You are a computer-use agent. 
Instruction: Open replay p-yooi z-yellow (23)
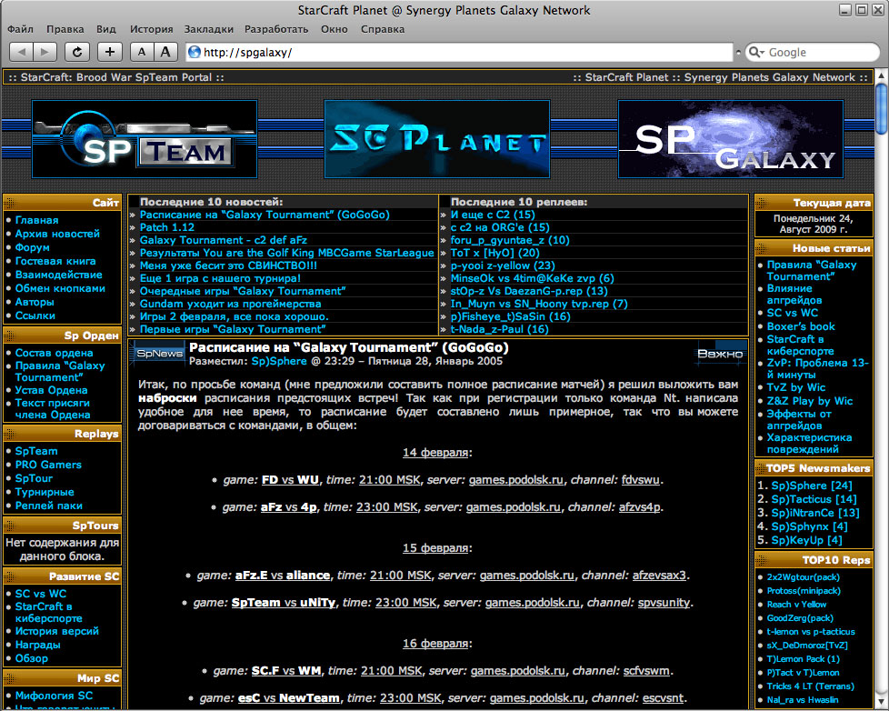[x=503, y=265]
